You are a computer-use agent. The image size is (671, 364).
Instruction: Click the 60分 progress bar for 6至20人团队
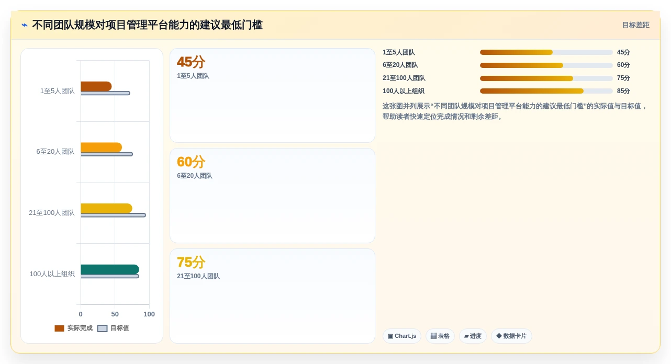tap(546, 65)
